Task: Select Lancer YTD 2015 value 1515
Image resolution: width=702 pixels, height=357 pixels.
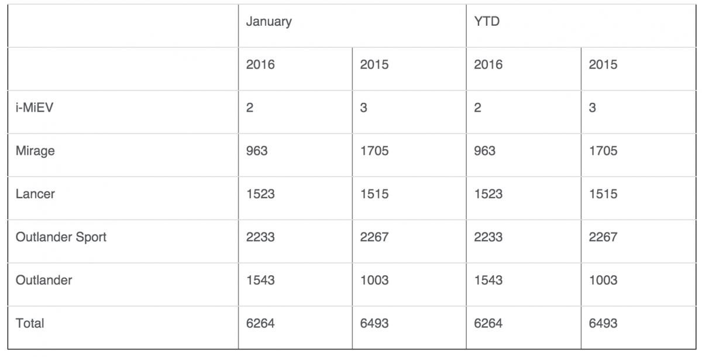Action: [x=603, y=194]
